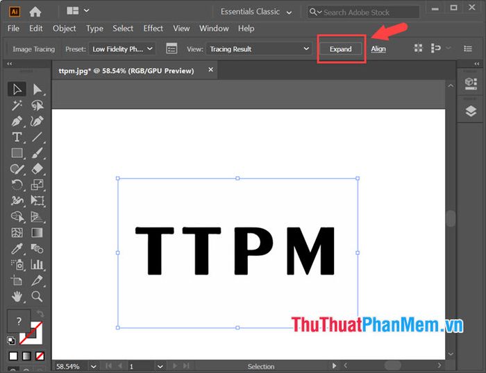Screen dimensions: 486x373
Task: Select the Pen tool
Action: (x=17, y=121)
